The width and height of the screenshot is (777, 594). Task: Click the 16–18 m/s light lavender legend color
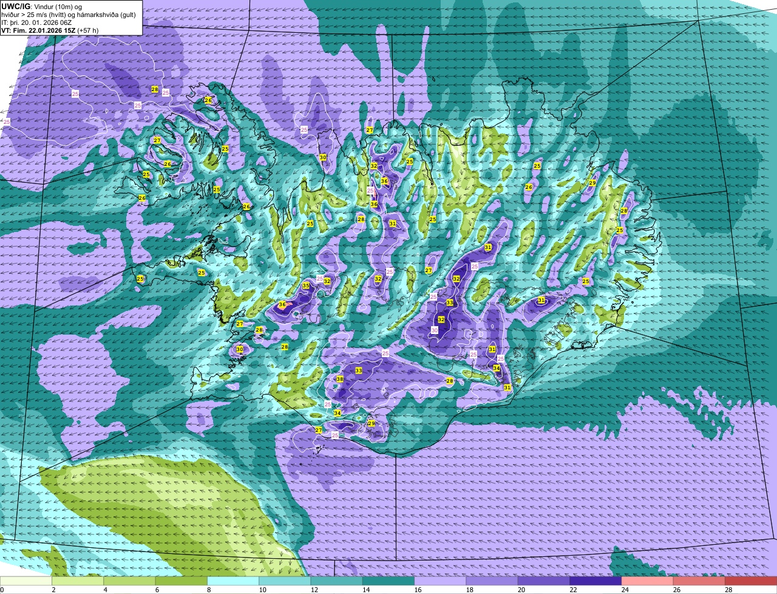pos(440,581)
